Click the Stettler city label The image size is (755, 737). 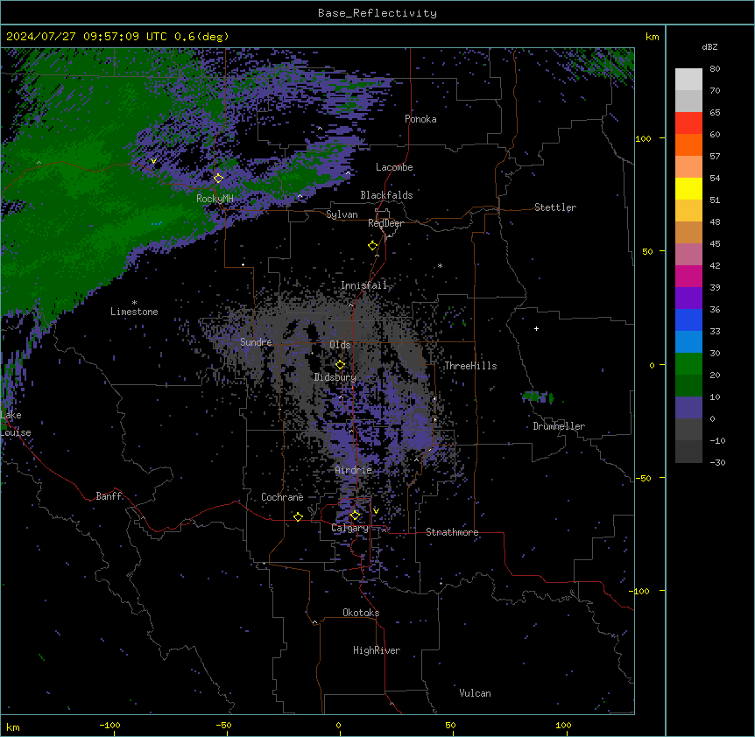coord(555,207)
